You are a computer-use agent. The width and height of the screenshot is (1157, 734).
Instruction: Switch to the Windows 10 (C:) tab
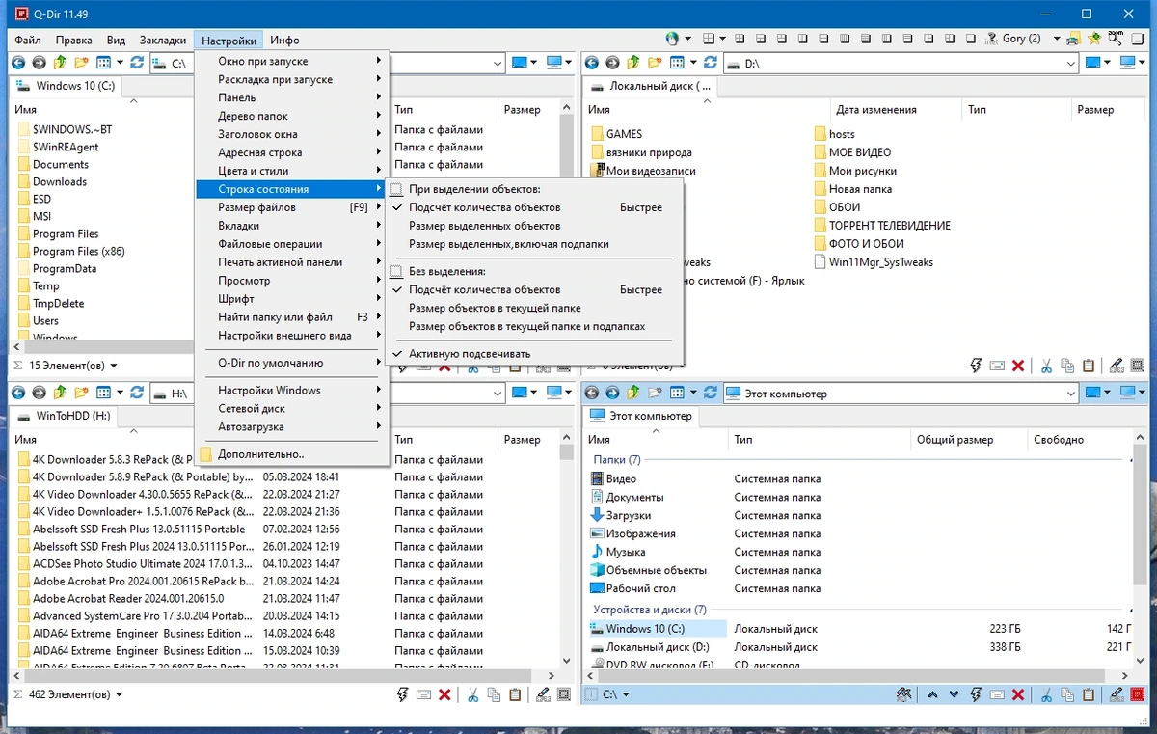coord(67,86)
